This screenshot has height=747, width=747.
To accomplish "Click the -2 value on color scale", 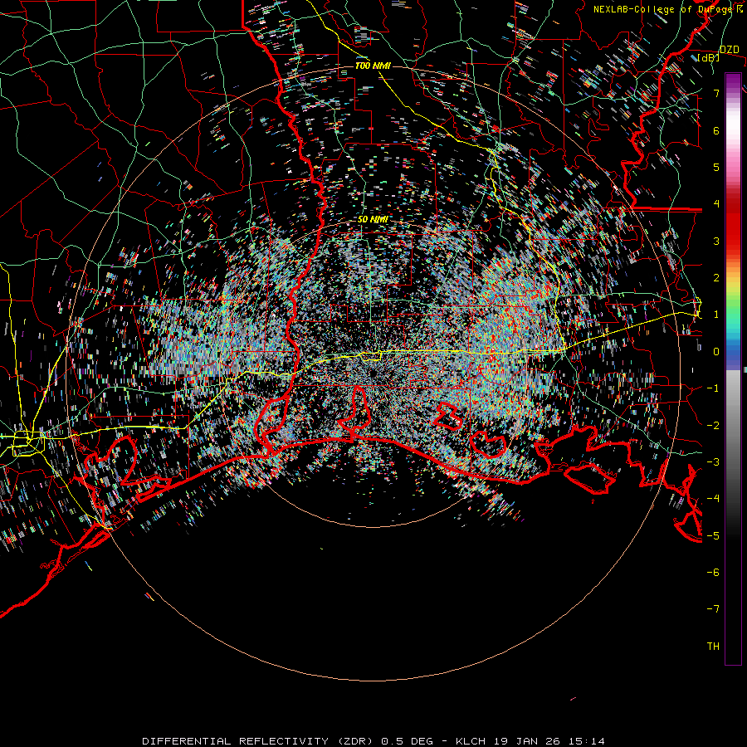I will click(713, 426).
